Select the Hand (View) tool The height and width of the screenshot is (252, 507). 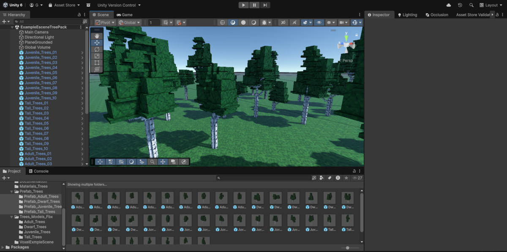pos(97,35)
